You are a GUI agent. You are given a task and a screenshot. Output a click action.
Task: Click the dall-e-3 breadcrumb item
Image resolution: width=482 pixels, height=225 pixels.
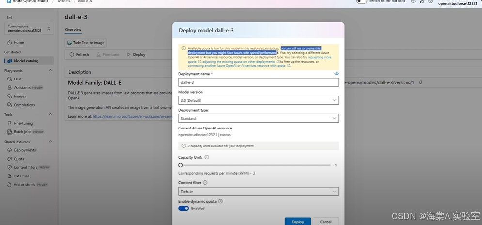pos(85,1)
